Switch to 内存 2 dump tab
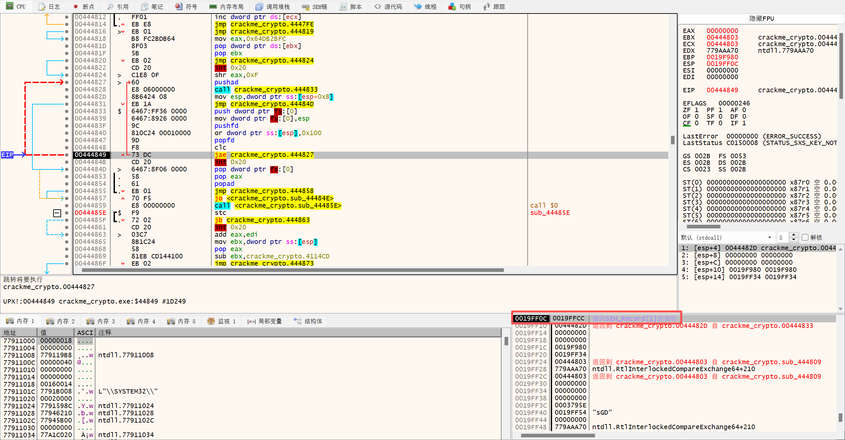Image resolution: width=845 pixels, height=440 pixels. click(60, 321)
